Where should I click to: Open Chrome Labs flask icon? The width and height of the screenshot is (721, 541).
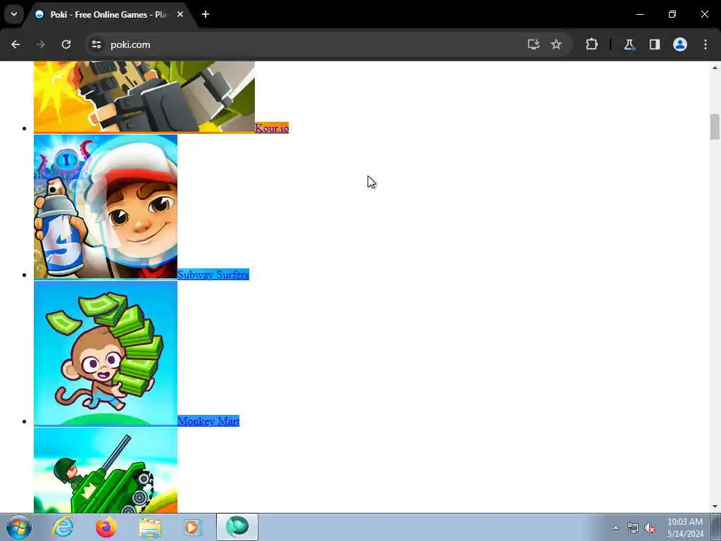[629, 44]
